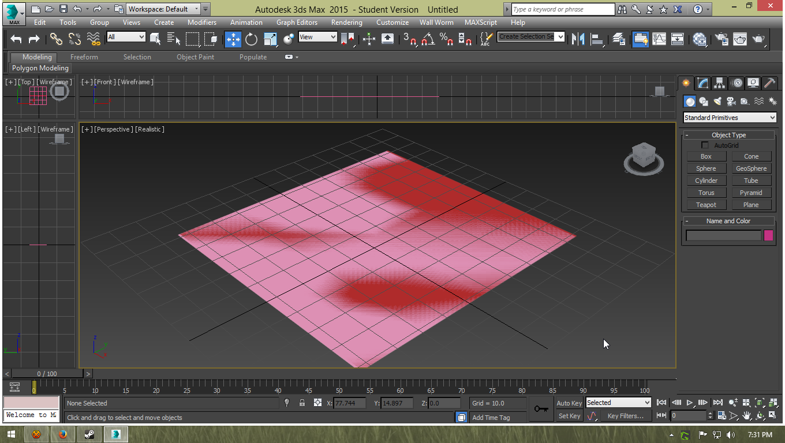785x443 pixels.
Task: Open Firefox from the Windows taskbar
Action: point(63,434)
